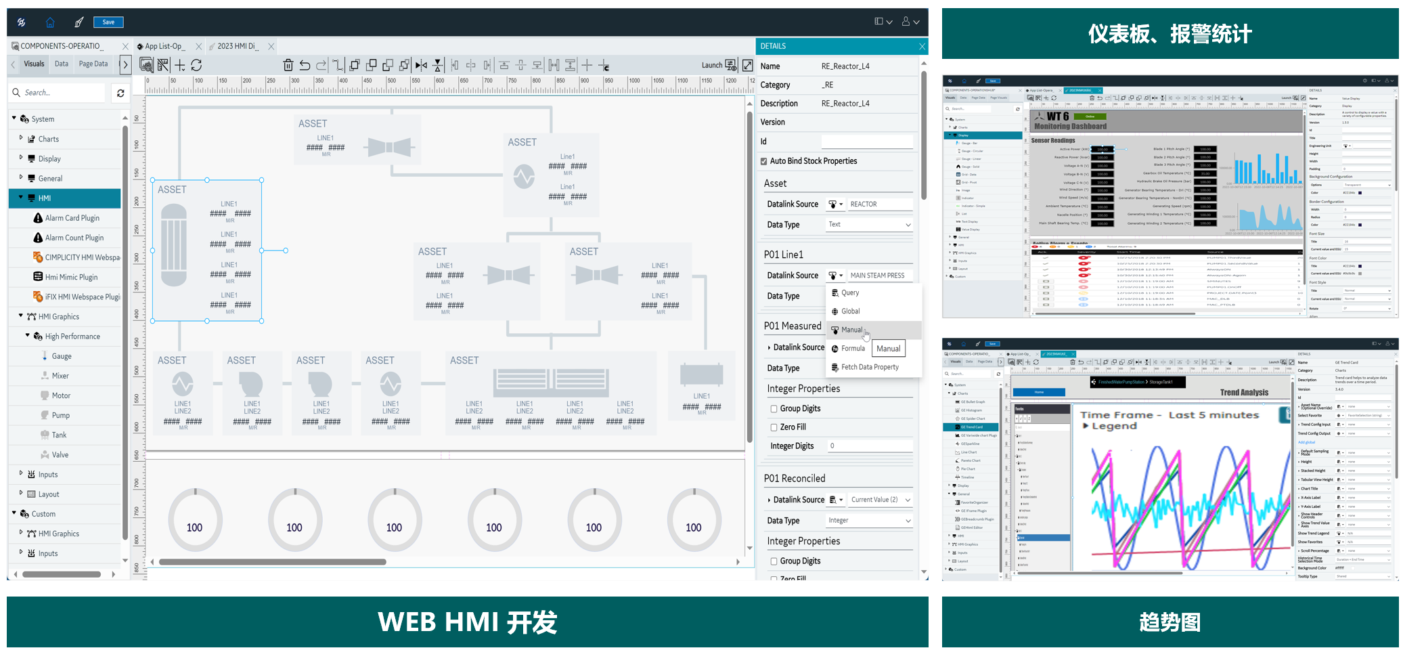Click the delete trash icon in toolbar
This screenshot has width=1403, height=648.
click(288, 66)
